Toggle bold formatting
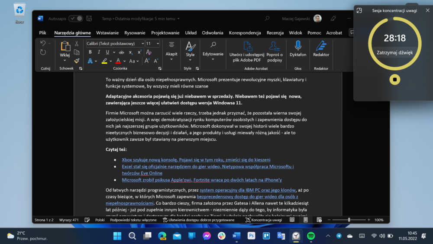 [90, 52]
